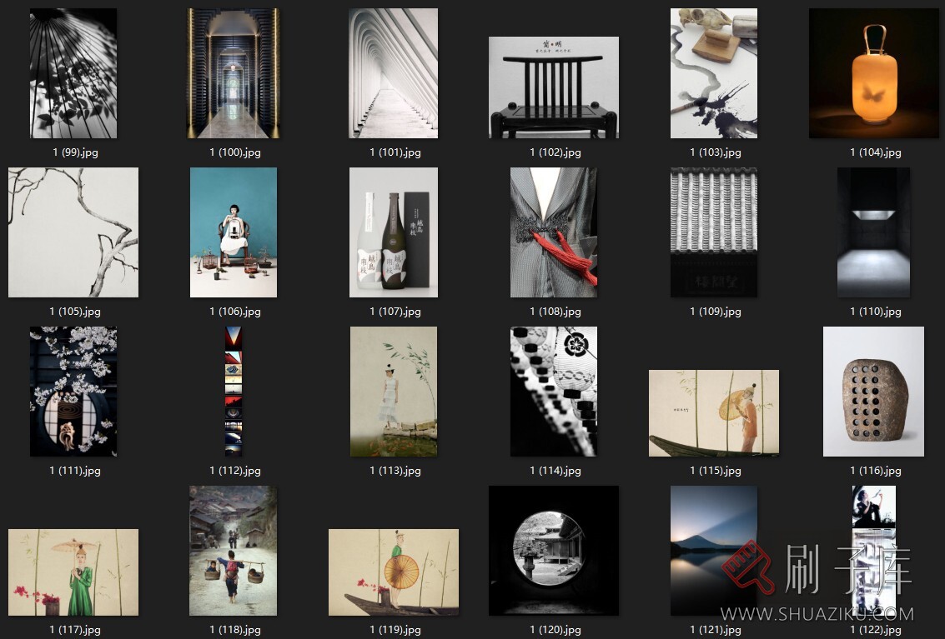This screenshot has width=945, height=639.
Task: Click the file name label 1 (113).jpg
Action: click(395, 471)
